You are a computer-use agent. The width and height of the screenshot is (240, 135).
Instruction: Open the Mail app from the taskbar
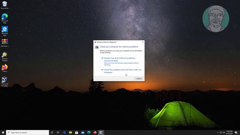82,132
